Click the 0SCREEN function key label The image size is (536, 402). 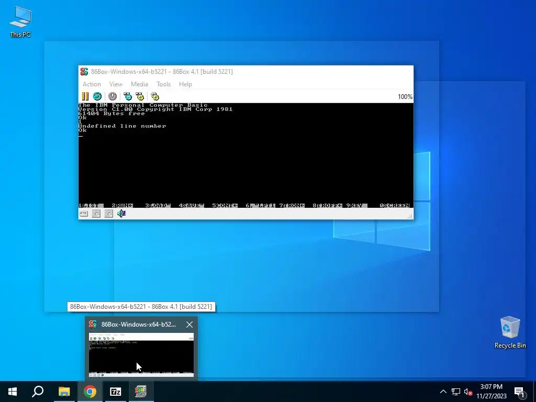(395, 205)
